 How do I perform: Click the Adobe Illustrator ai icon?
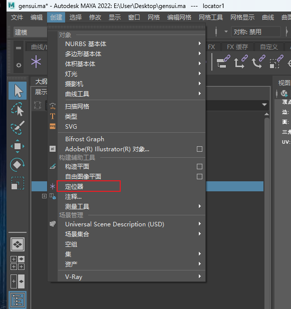(53, 149)
